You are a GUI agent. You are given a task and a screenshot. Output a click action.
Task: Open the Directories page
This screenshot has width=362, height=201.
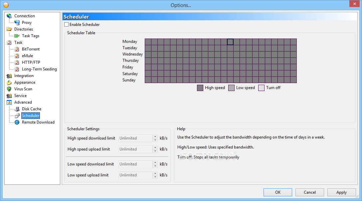pos(24,29)
